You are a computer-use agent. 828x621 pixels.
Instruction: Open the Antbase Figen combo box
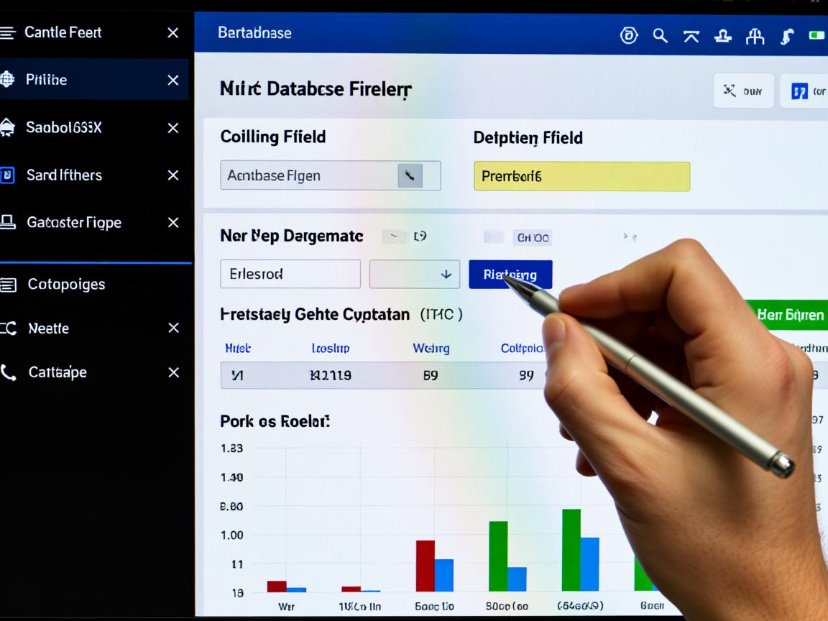[330, 175]
